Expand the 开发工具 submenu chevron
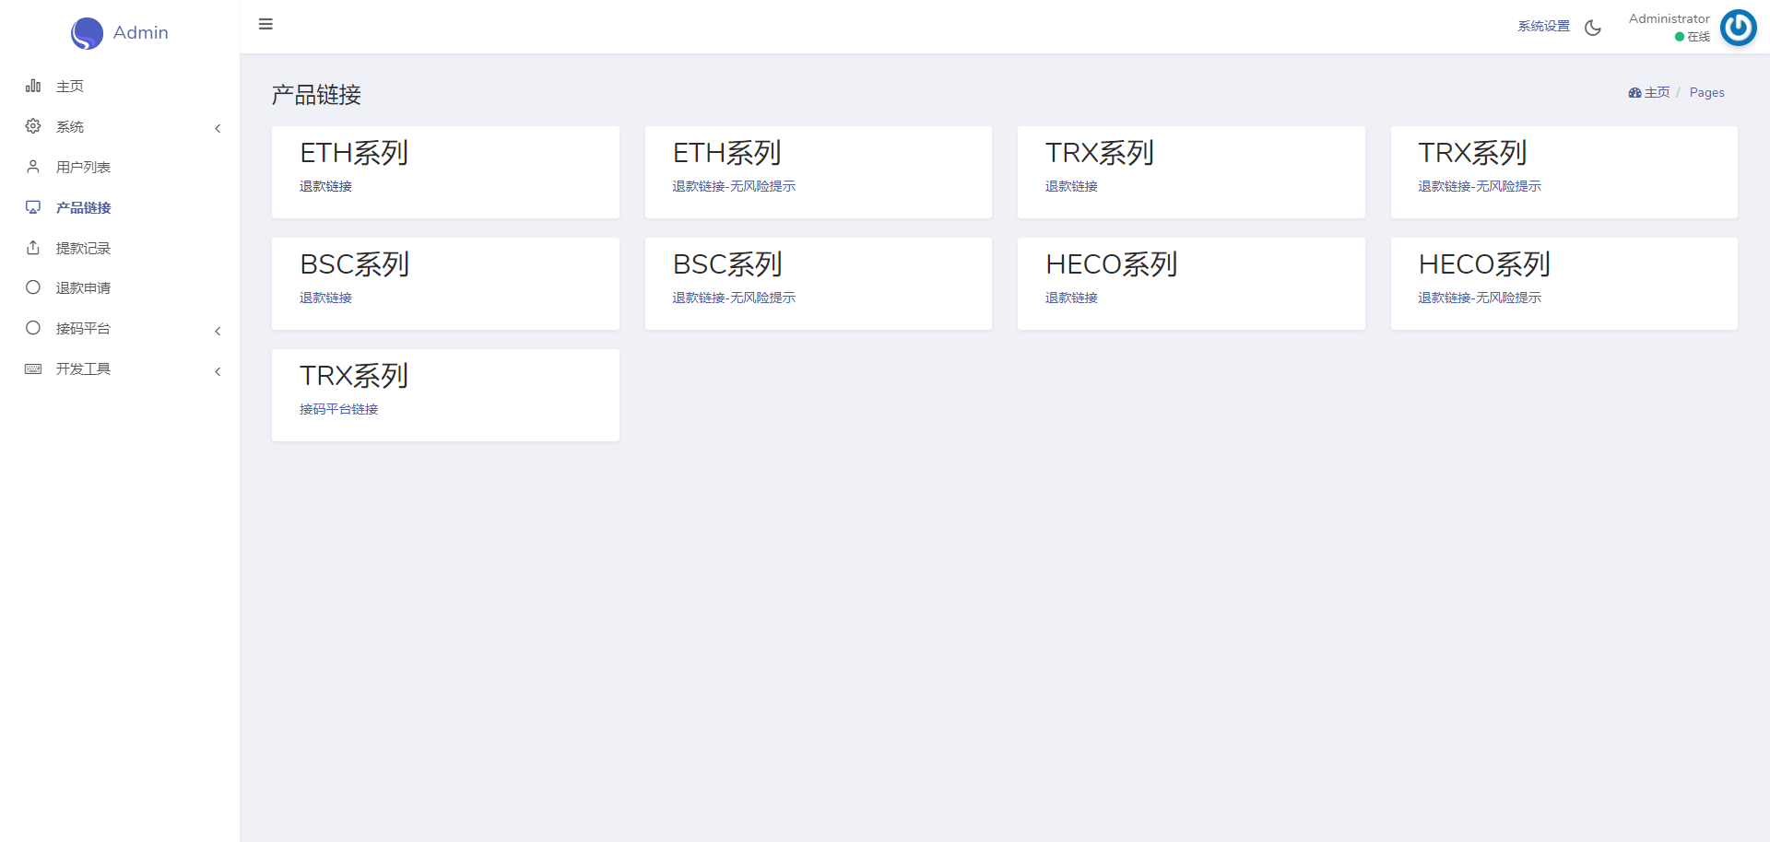Viewport: 1770px width, 842px height. point(218,371)
